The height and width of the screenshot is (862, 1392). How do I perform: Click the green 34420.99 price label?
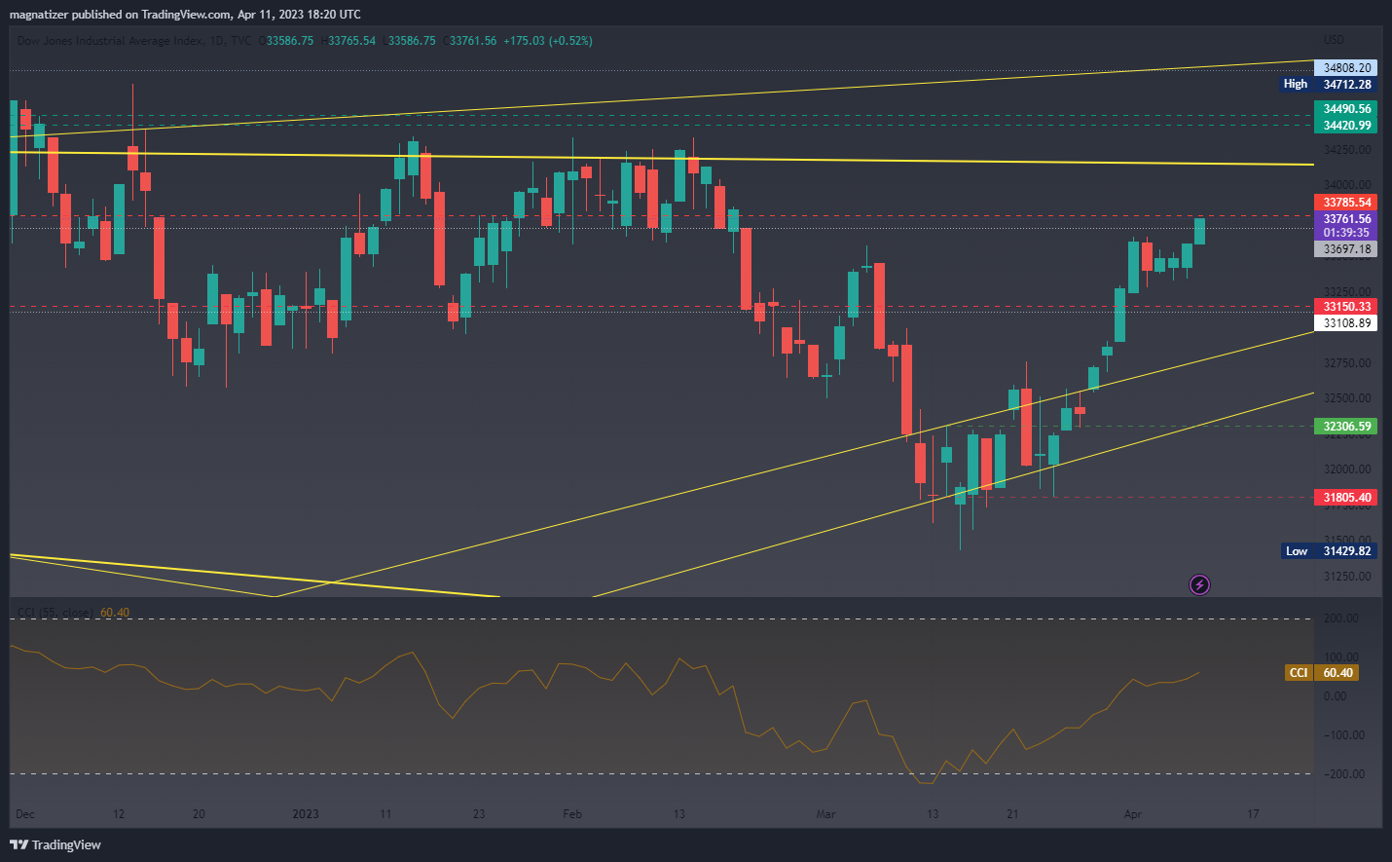[x=1345, y=126]
